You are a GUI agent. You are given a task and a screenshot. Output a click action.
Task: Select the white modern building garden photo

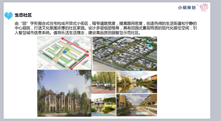click(x=104, y=105)
